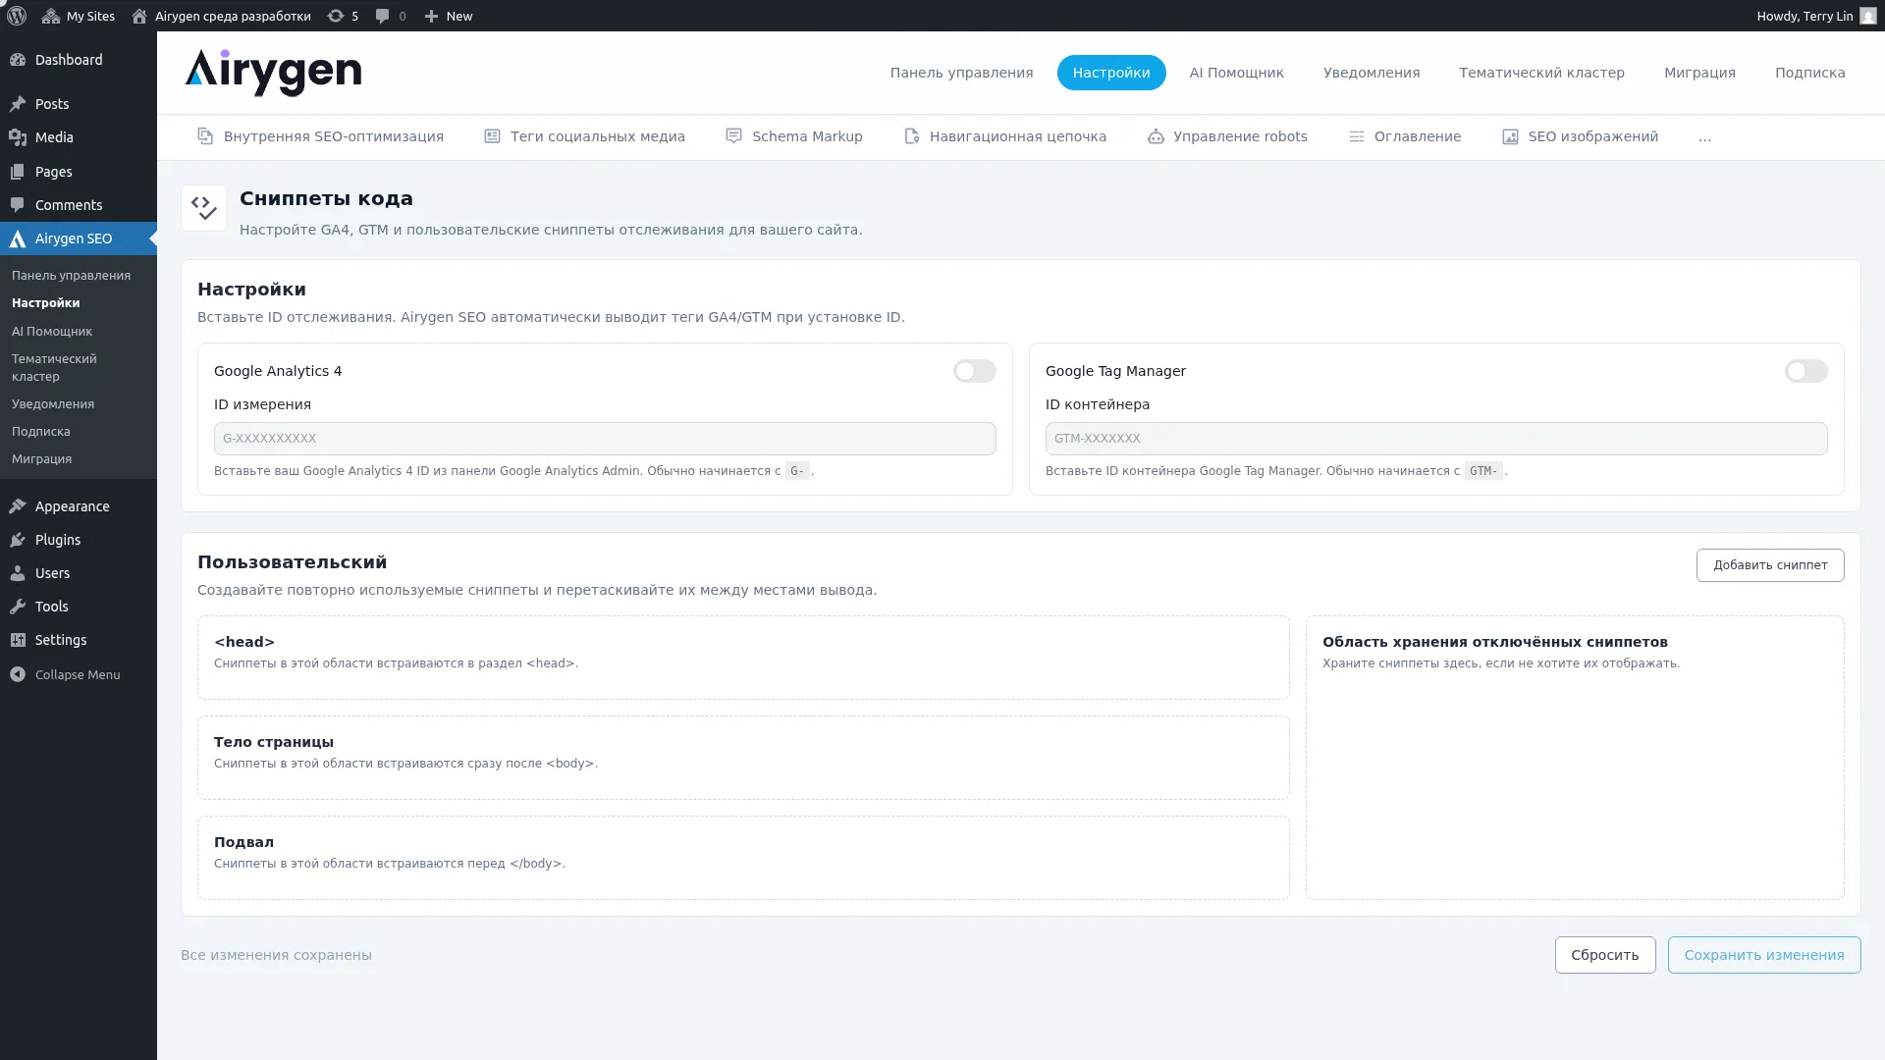Open Панель управления top tab
The width and height of the screenshot is (1885, 1060).
click(961, 73)
